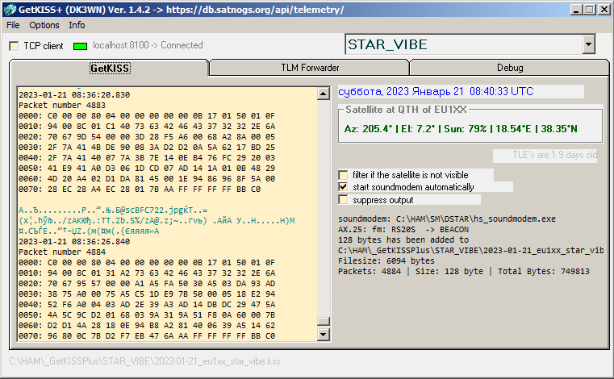Click the Az/El satellite position readout
The height and width of the screenshot is (379, 614).
point(461,129)
